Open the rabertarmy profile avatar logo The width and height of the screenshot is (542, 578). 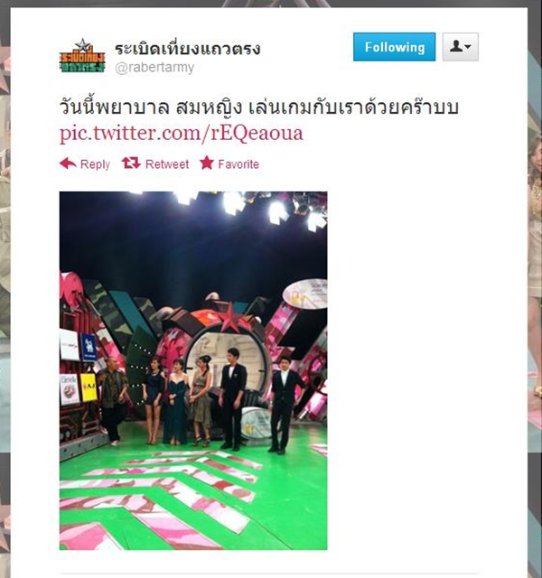tap(82, 55)
